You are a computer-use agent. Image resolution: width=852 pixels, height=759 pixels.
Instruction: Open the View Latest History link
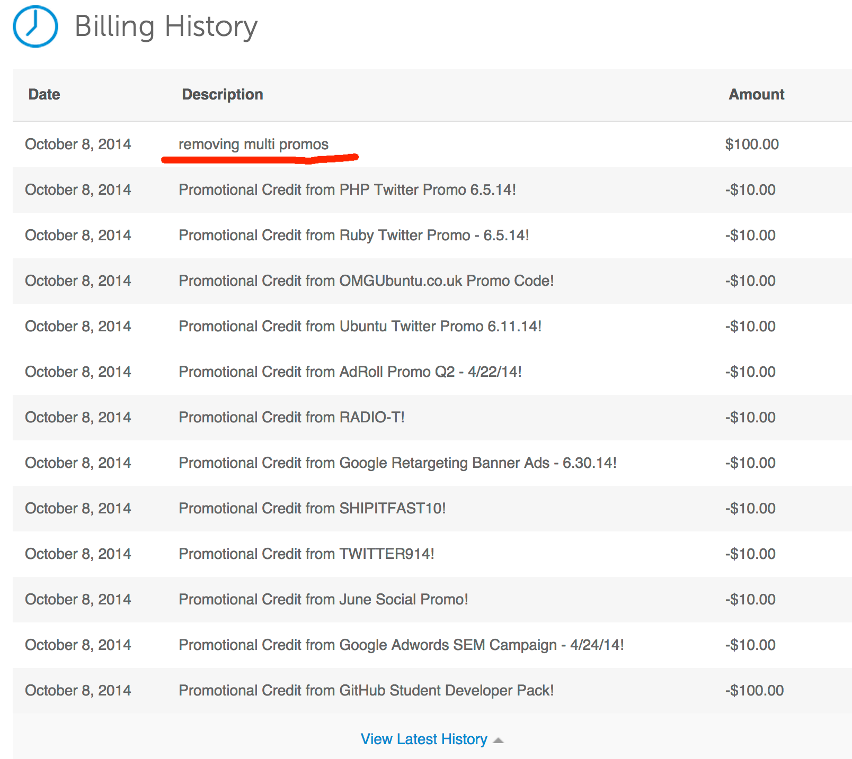tap(423, 739)
